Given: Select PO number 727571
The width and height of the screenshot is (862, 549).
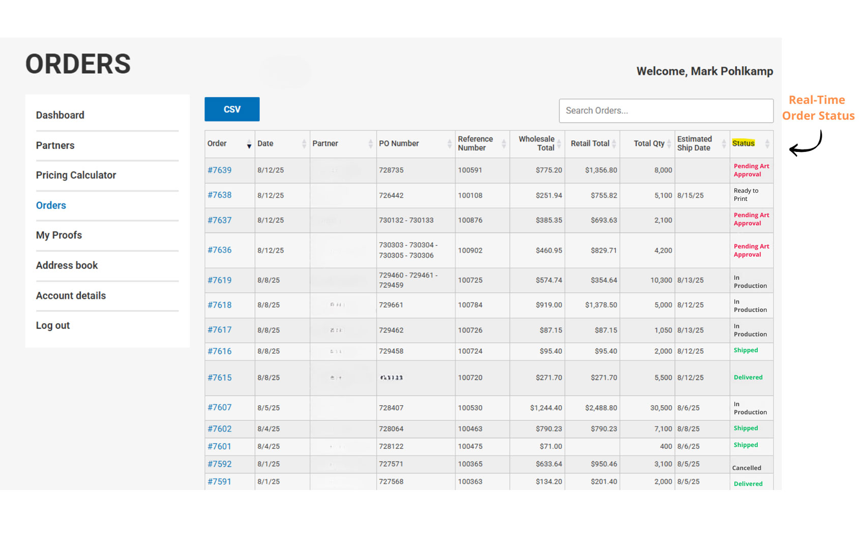Looking at the screenshot, I should click(x=391, y=464).
